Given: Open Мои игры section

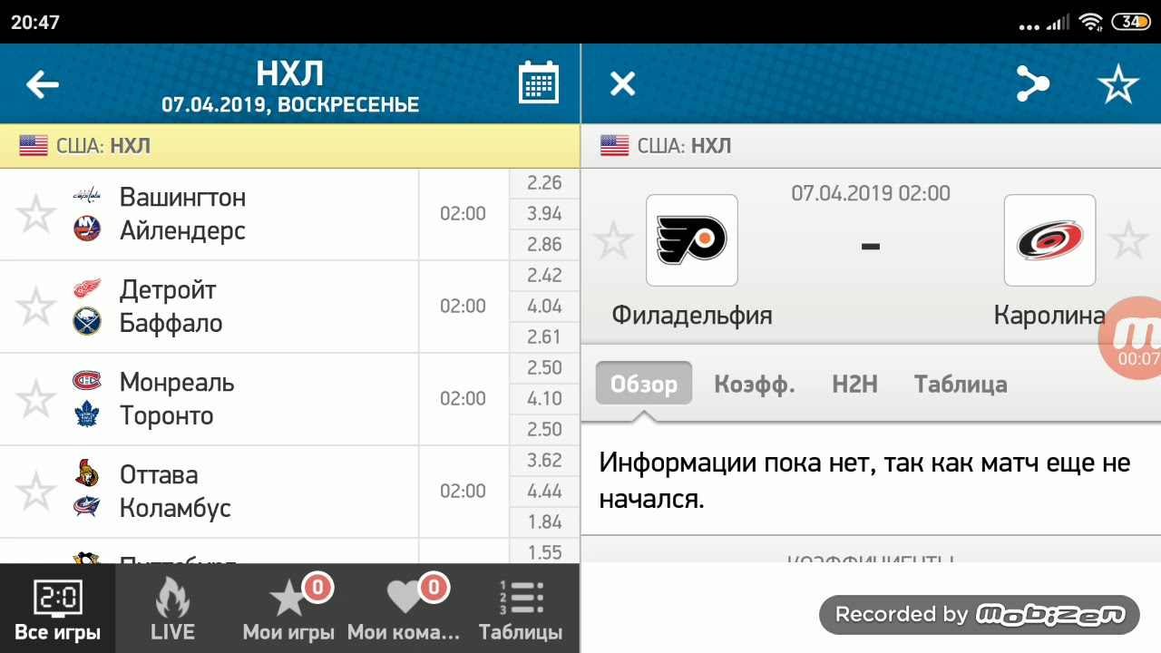Looking at the screenshot, I should point(288,609).
